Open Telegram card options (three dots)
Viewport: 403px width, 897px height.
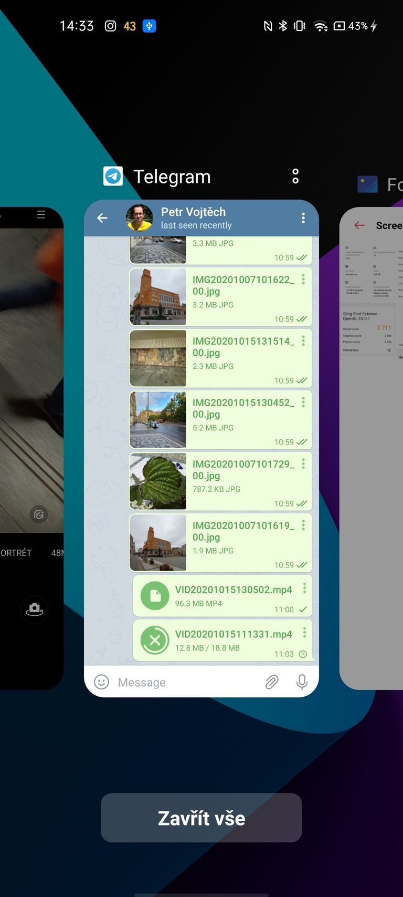click(x=295, y=176)
